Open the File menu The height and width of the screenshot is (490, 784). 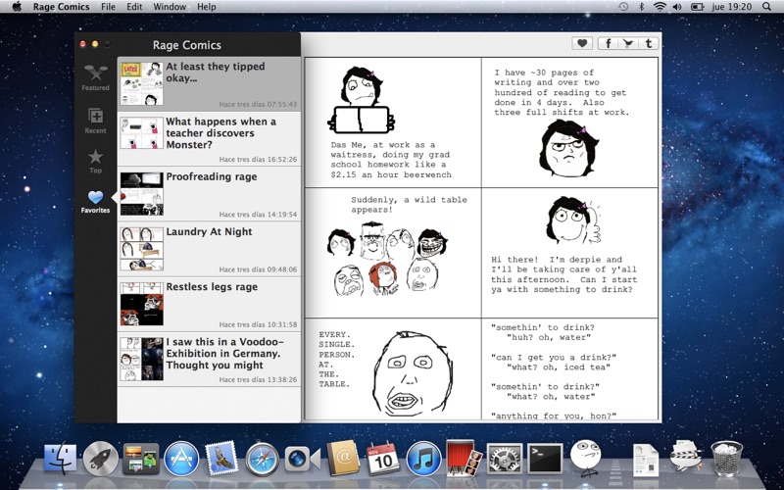click(x=108, y=7)
